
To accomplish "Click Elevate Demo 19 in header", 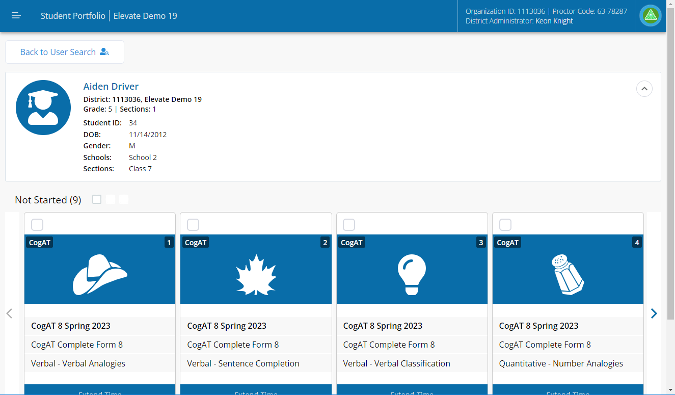I will tap(145, 16).
